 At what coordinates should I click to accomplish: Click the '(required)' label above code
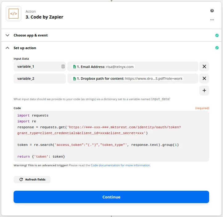pyautogui.click(x=202, y=108)
